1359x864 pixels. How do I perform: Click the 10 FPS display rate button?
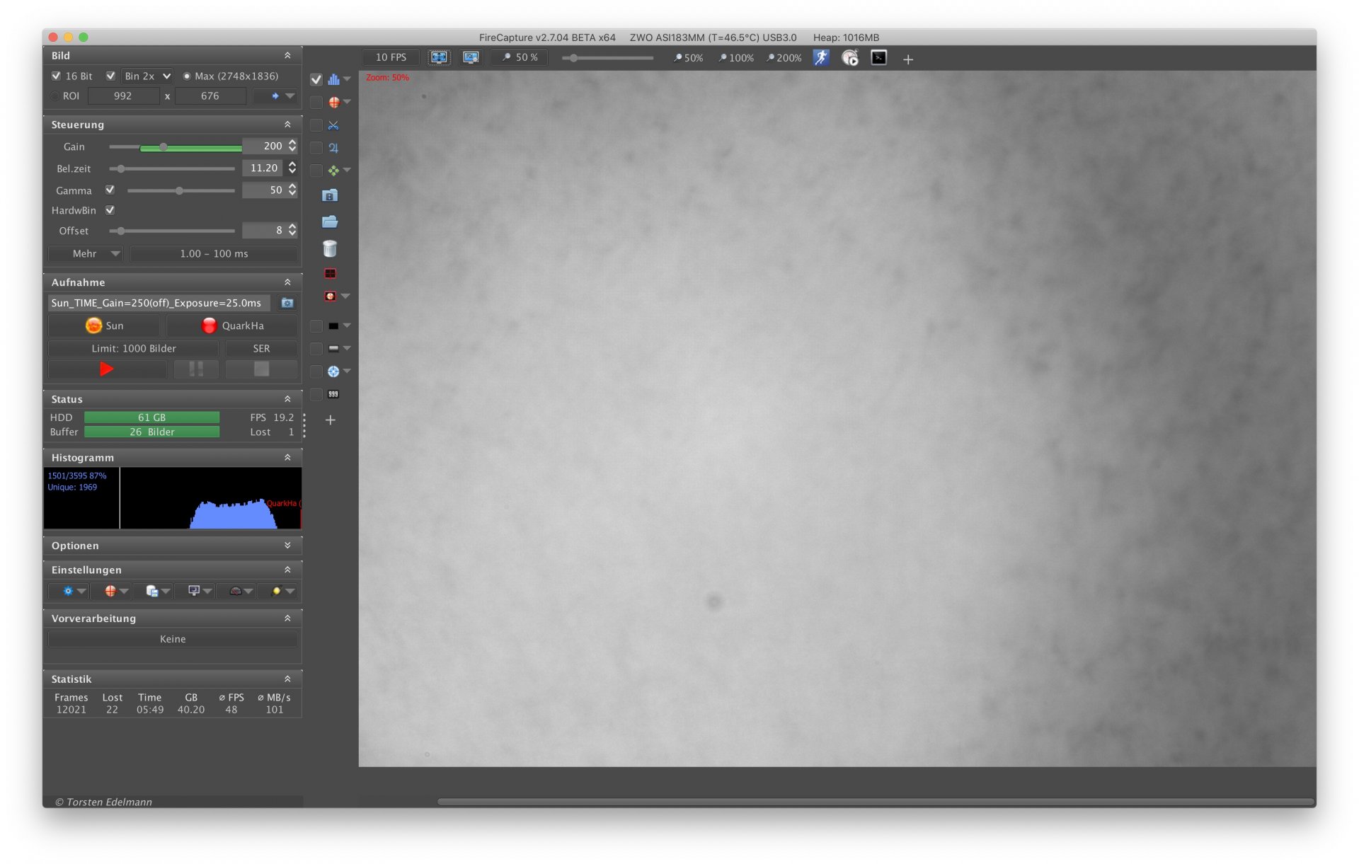point(391,57)
